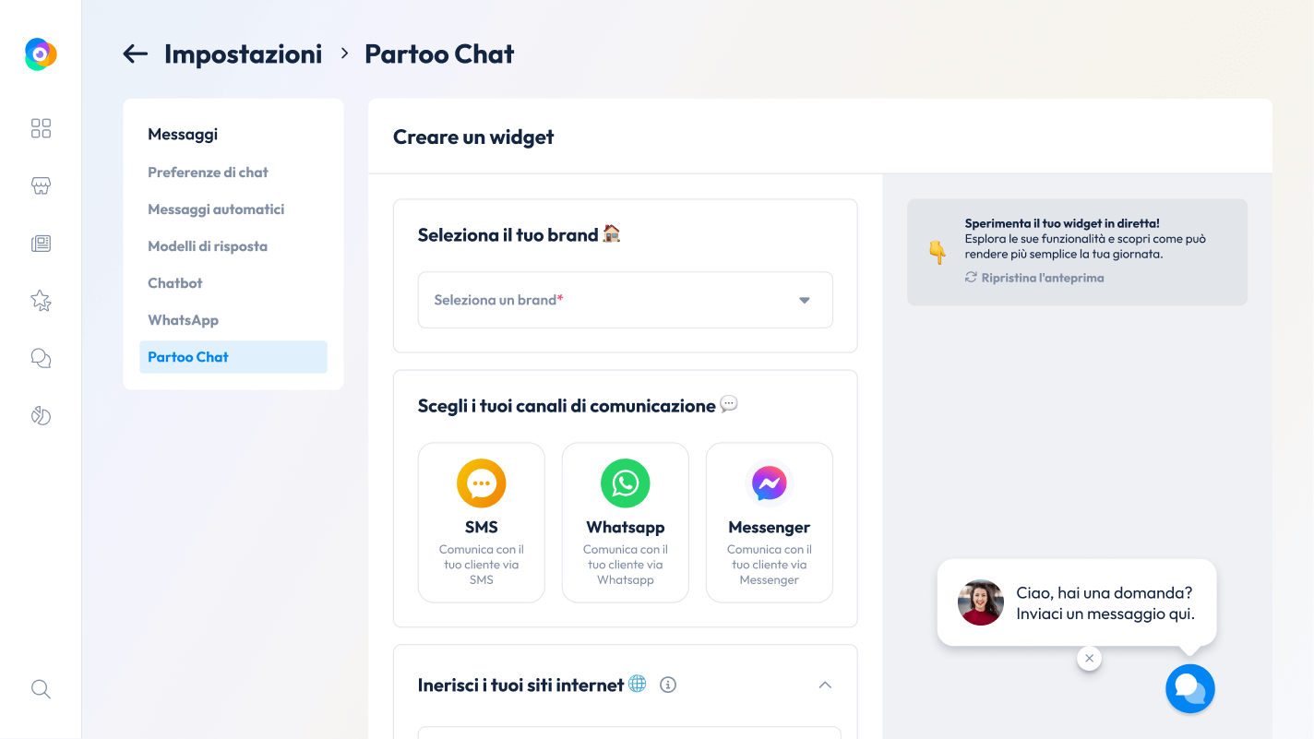Open the blue chat widget button

(x=1190, y=688)
